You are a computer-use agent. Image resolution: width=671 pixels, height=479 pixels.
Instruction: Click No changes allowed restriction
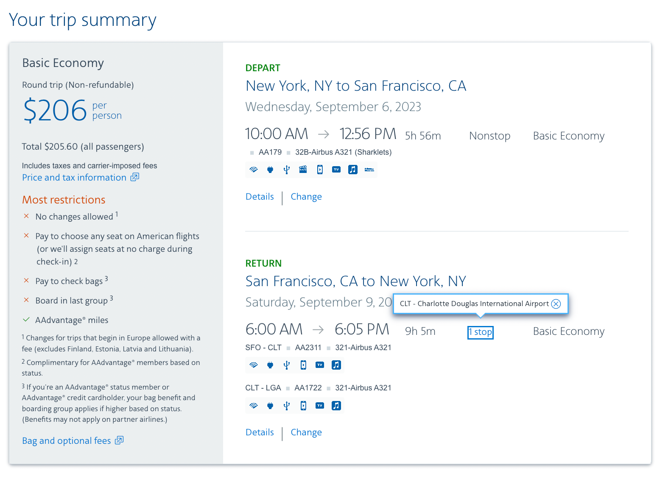74,217
